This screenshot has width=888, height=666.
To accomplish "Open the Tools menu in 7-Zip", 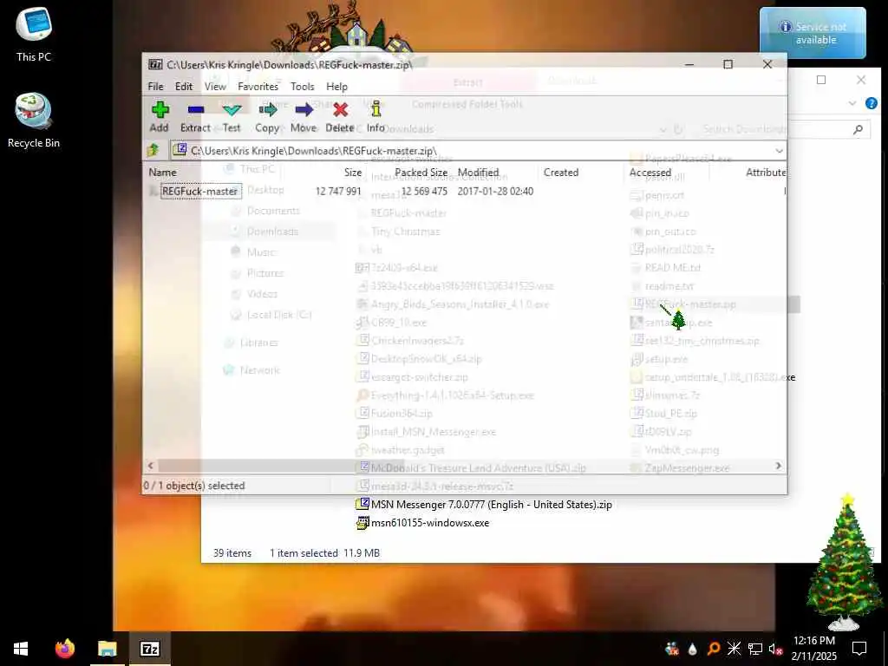I will (x=303, y=87).
